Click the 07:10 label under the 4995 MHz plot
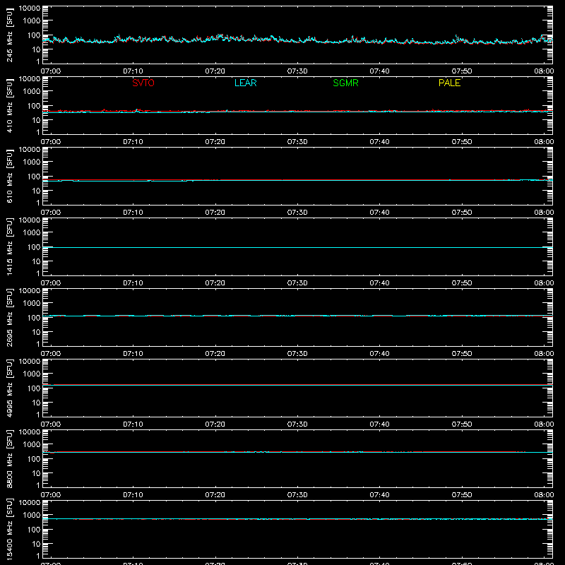565x565 pixels. [x=133, y=424]
